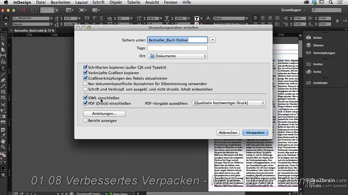Click the Quick Apply lightning icon
The height and width of the screenshot is (195, 348).
tap(337, 21)
